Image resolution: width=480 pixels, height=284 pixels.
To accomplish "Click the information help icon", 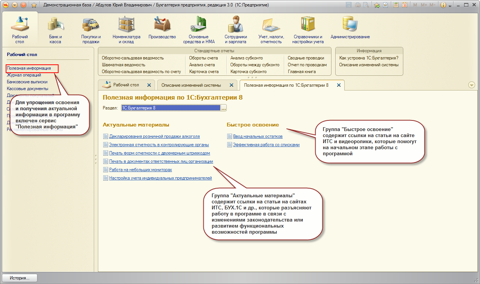I will [x=443, y=5].
